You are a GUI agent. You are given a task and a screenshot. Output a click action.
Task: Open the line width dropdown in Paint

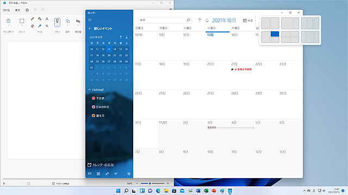78,25
